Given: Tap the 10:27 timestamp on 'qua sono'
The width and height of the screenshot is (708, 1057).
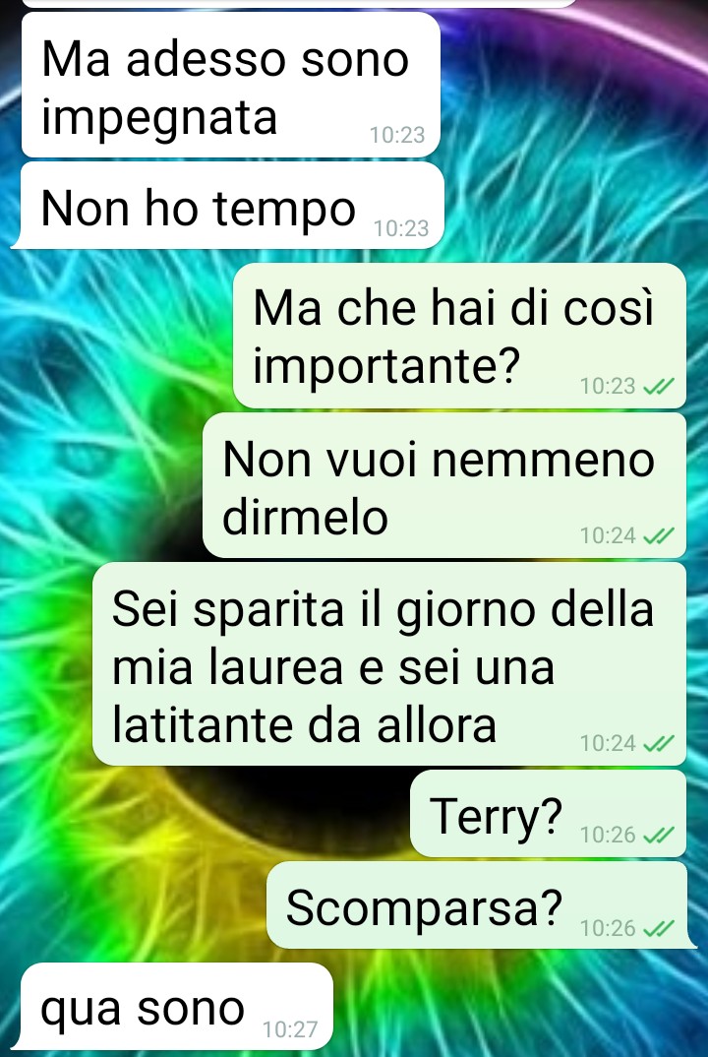Looking at the screenshot, I should coord(290,1029).
